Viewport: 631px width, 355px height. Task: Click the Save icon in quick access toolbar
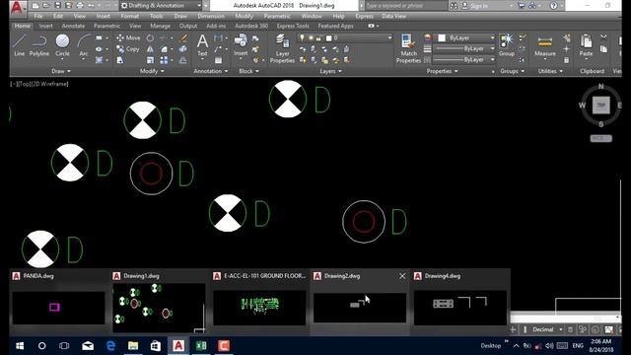(57, 6)
